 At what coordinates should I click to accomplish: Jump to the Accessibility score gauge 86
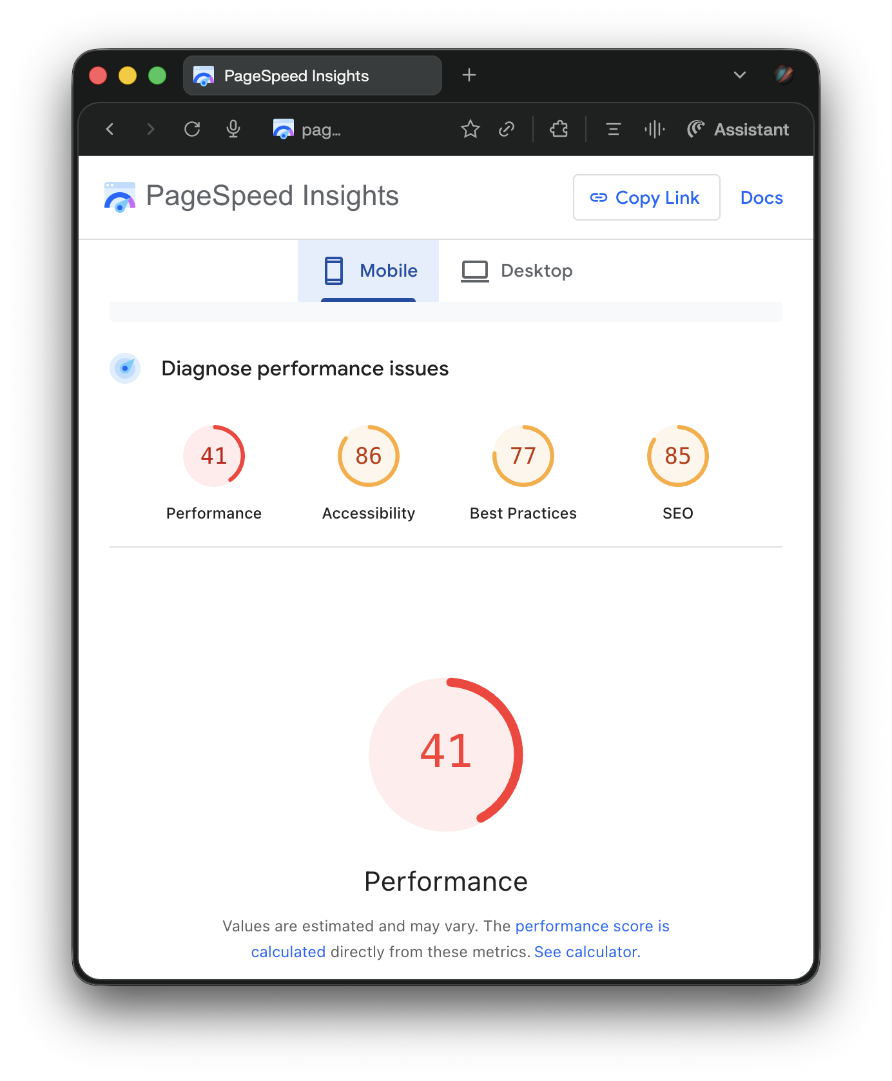click(x=369, y=456)
